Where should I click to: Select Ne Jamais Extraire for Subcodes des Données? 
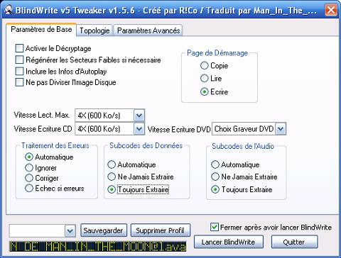(112, 176)
